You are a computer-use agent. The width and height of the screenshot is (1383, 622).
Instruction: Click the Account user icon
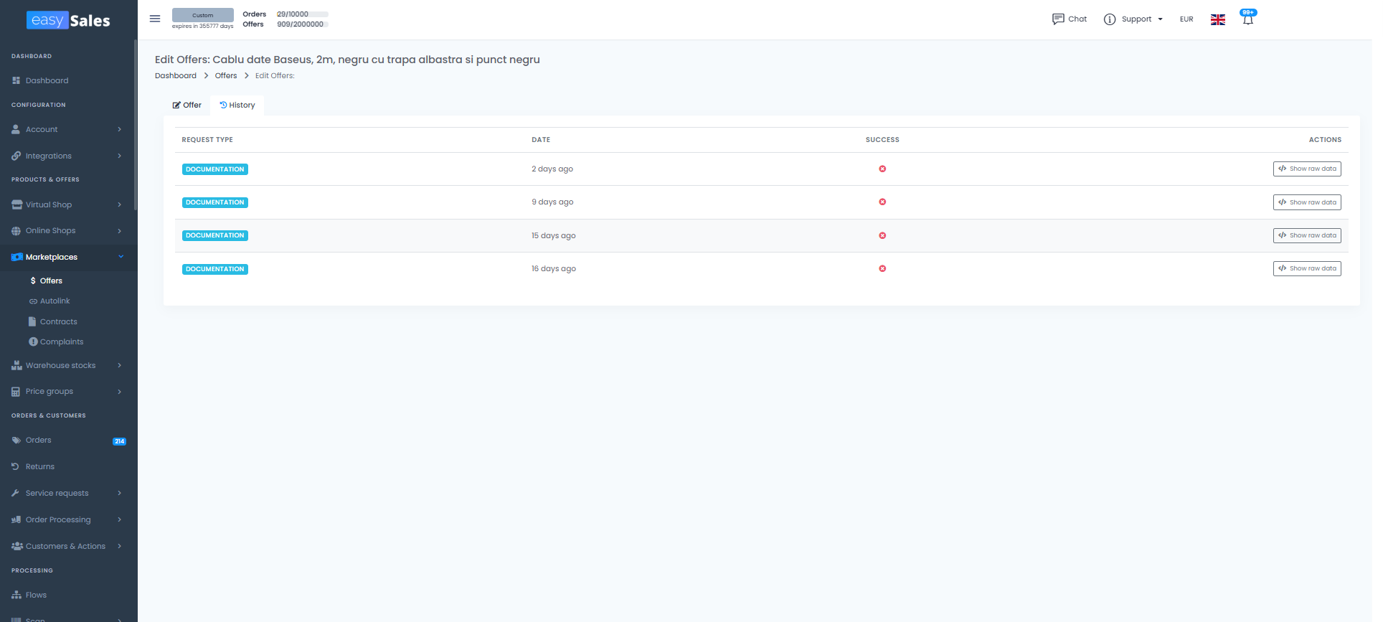[16, 129]
